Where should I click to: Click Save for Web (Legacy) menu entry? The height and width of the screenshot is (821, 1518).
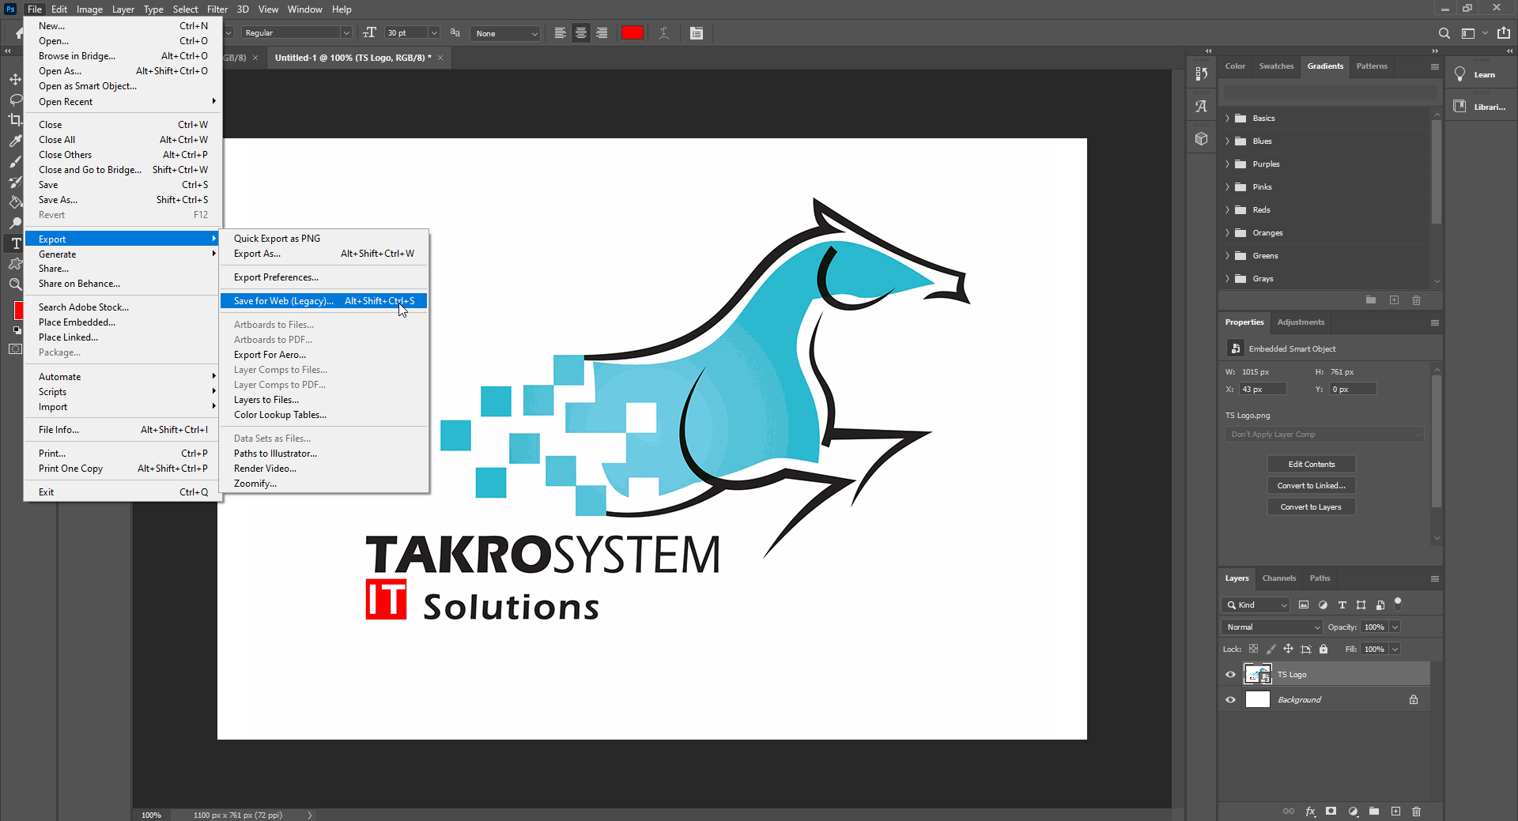[x=324, y=301]
